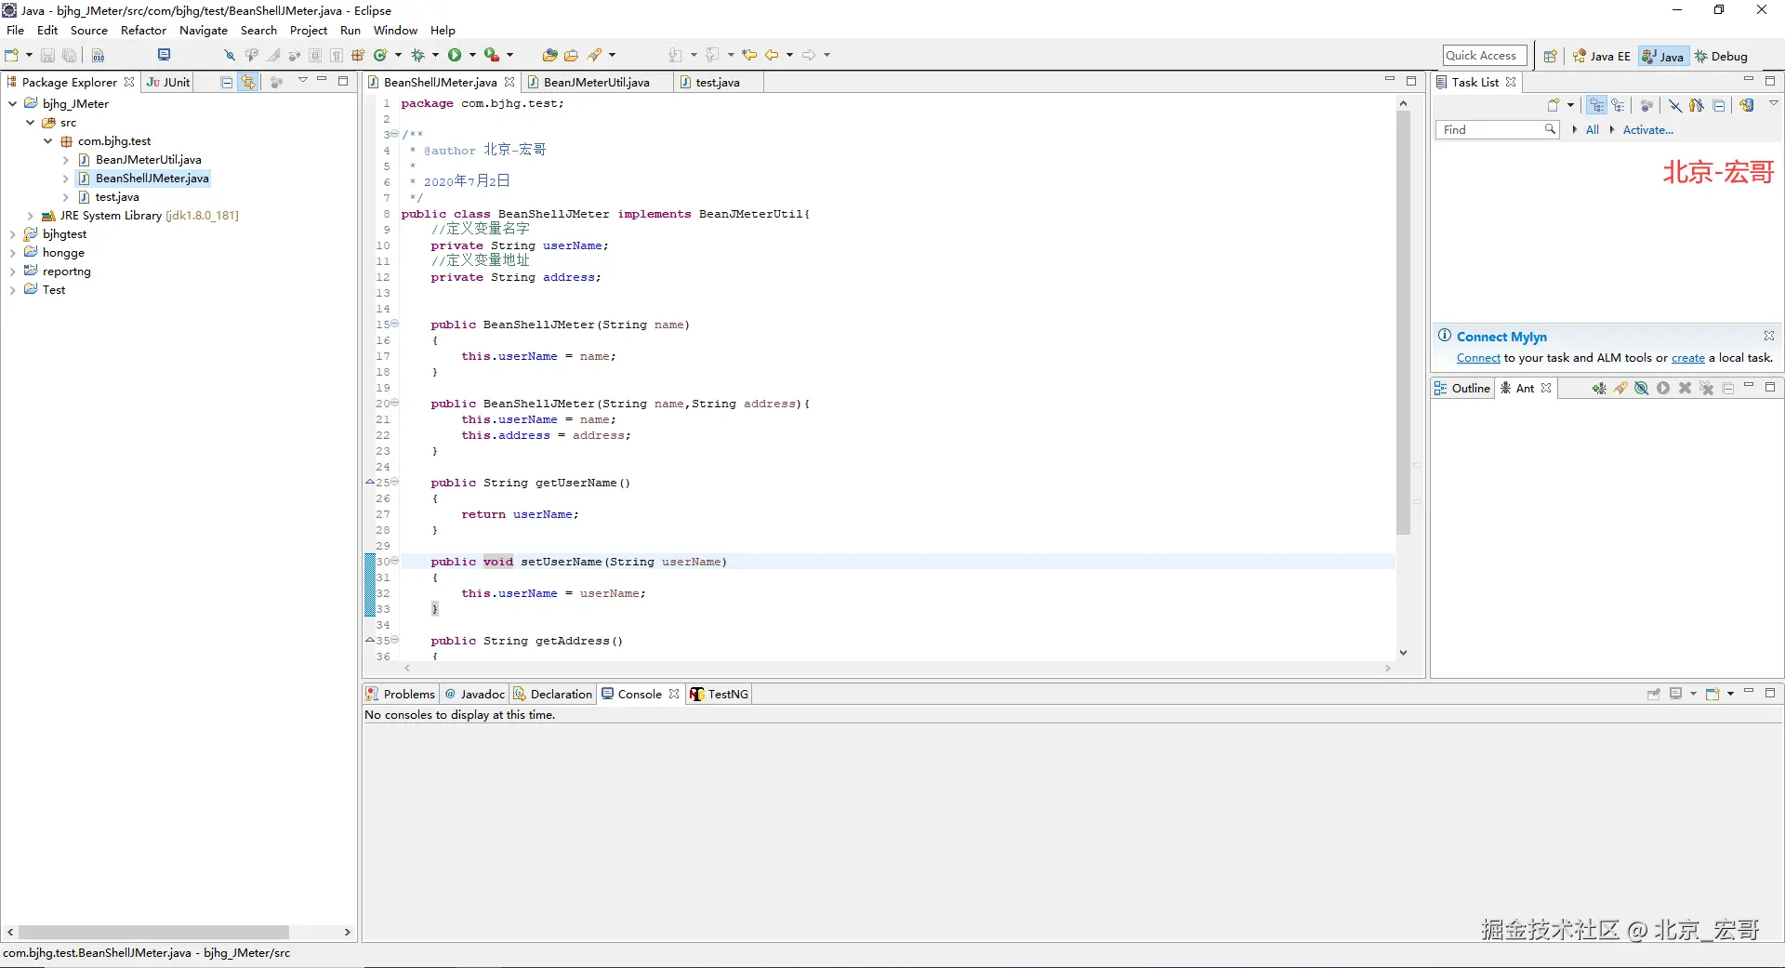Collapse the com.bjhg.test package node
This screenshot has height=968, width=1785.
pyautogui.click(x=47, y=140)
